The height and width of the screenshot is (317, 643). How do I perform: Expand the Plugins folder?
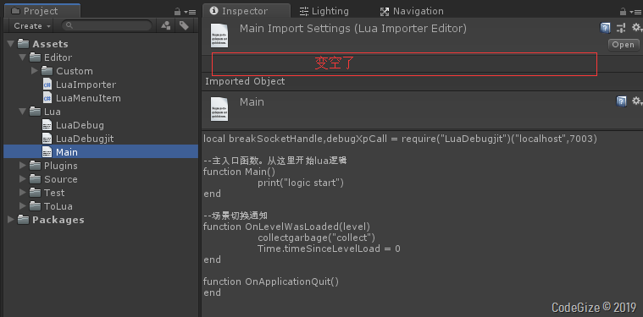(x=23, y=166)
